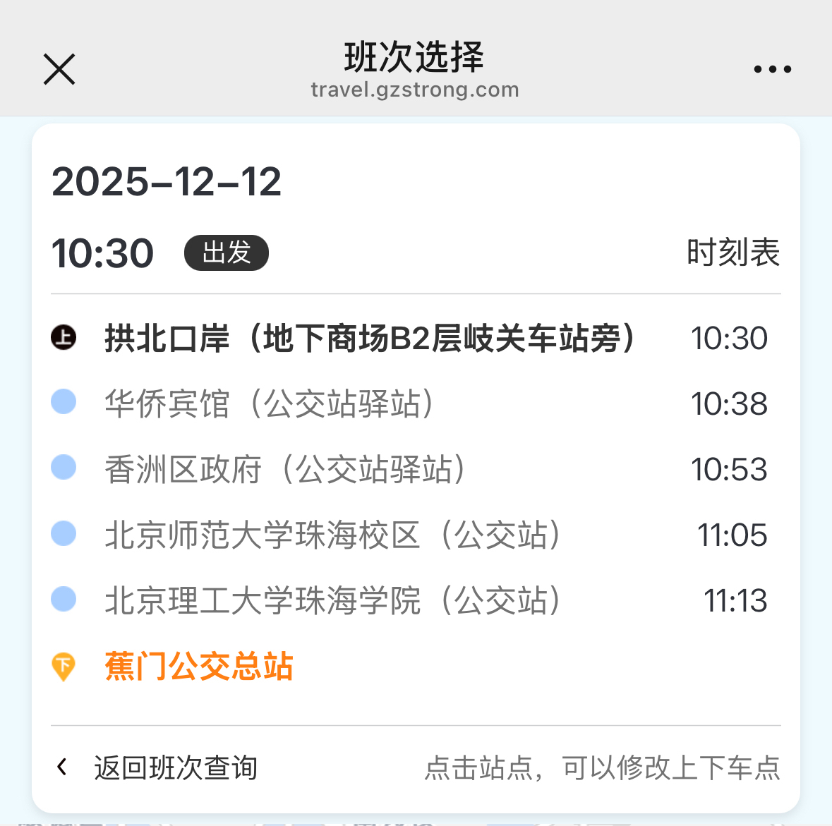Select 拱北口岸 stop as boarding point
The width and height of the screenshot is (832, 826).
[369, 339]
